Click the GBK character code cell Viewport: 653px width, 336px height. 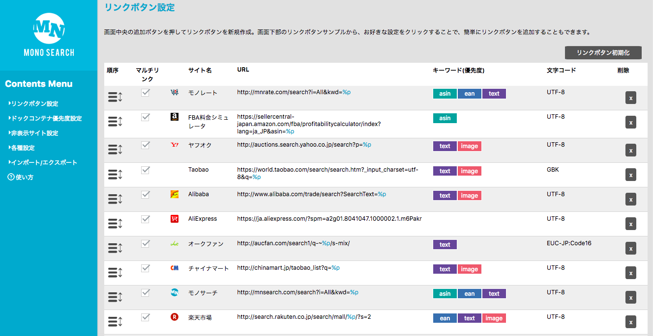point(553,170)
